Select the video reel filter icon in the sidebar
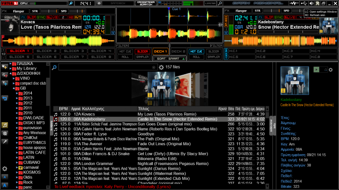Image resolution: width=339 pixels, height=190 pixels. [5, 133]
